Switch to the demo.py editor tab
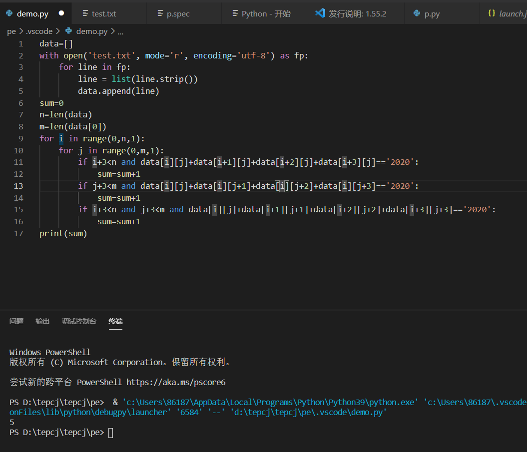 point(35,13)
